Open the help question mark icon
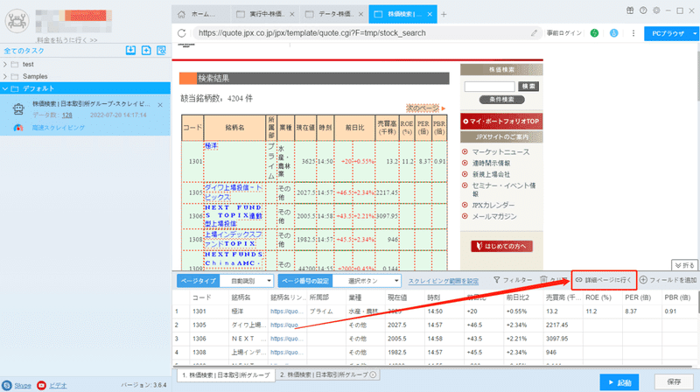Image resolution: width=700 pixels, height=392 pixels. click(643, 10)
